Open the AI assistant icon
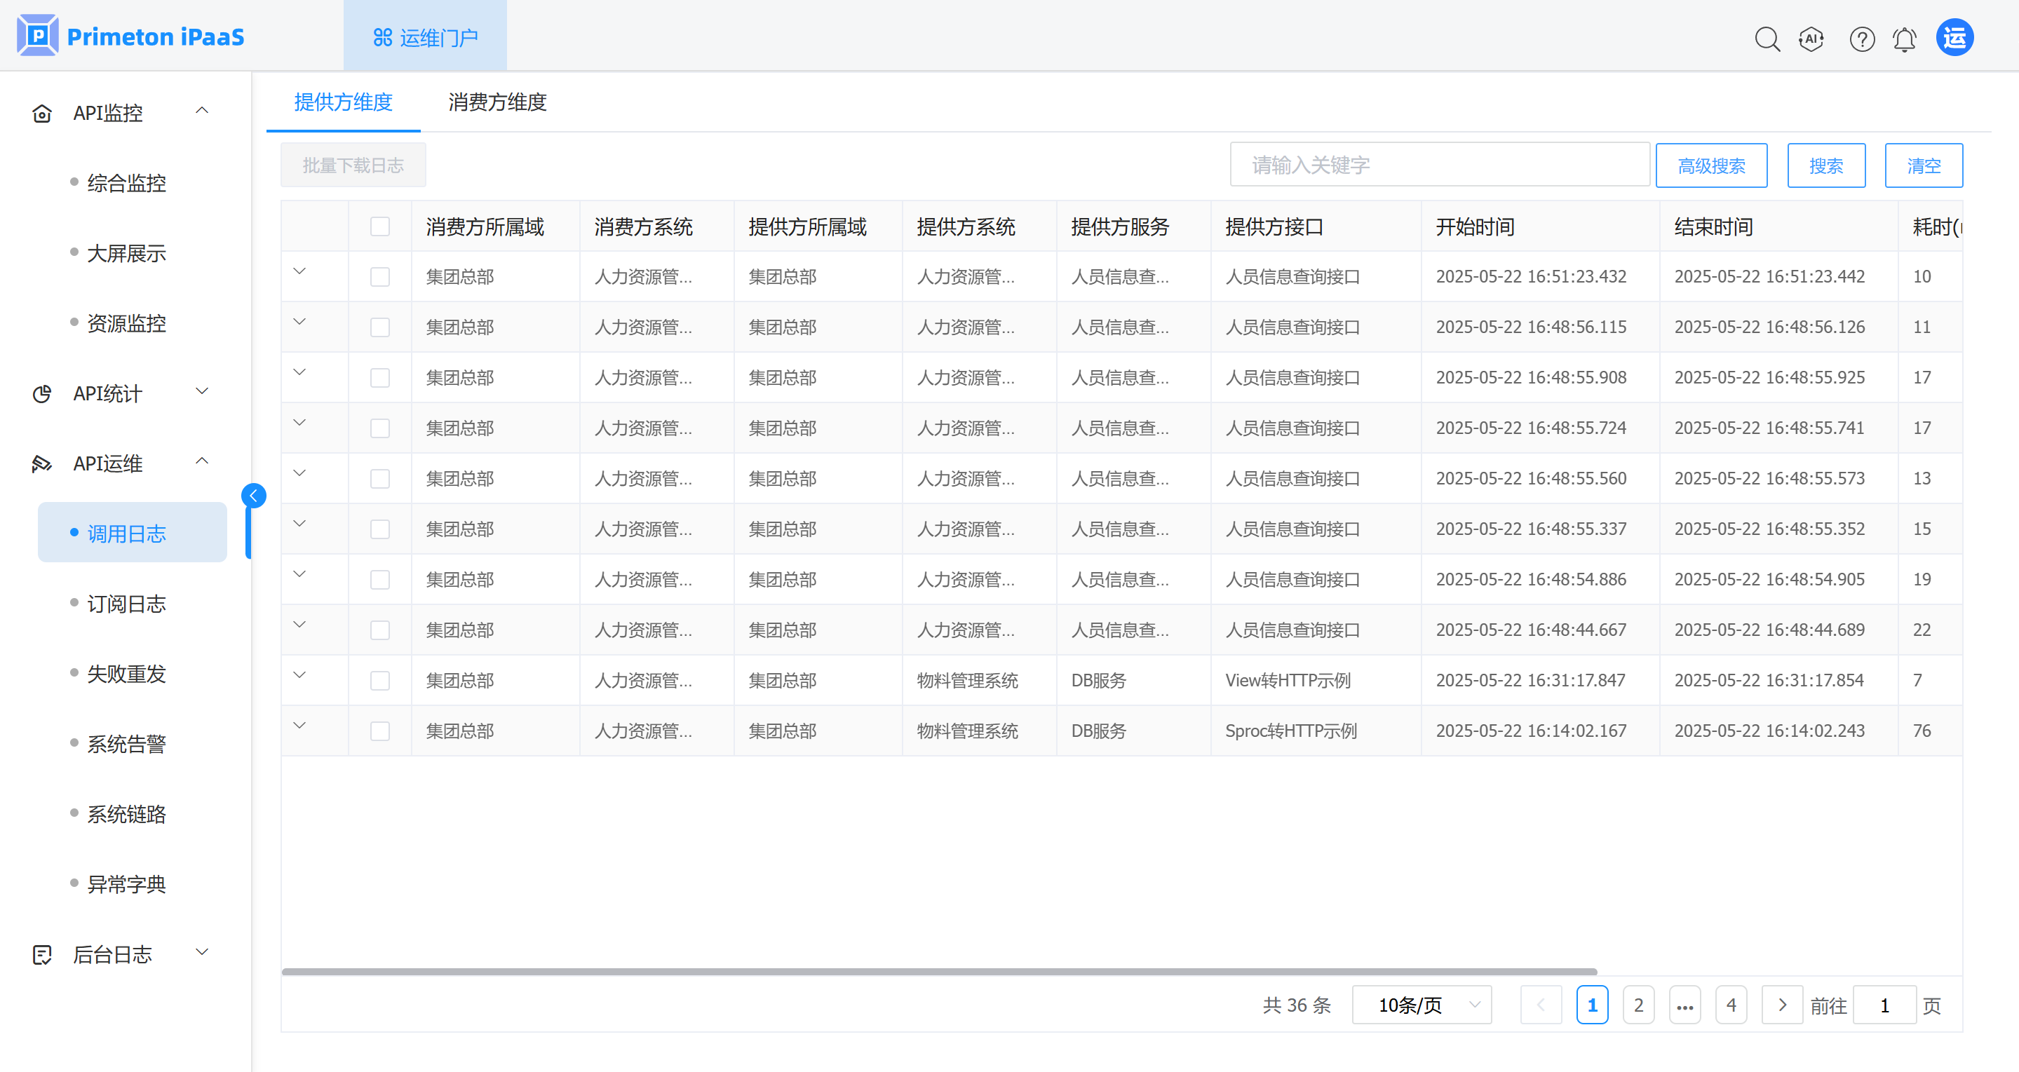This screenshot has width=2019, height=1072. click(1811, 39)
